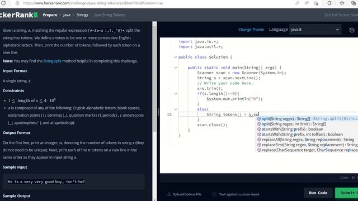Click the method icon beside split(String regex, int limit)

(259, 124)
